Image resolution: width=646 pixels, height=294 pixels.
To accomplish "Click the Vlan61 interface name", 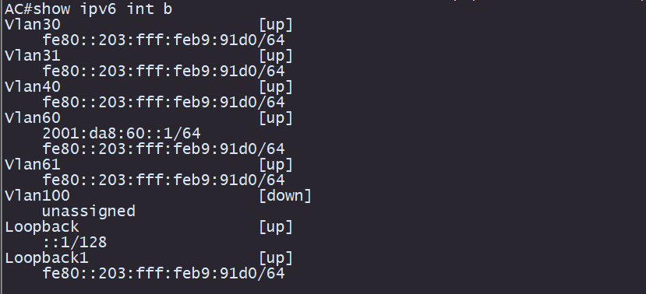I will point(33,164).
